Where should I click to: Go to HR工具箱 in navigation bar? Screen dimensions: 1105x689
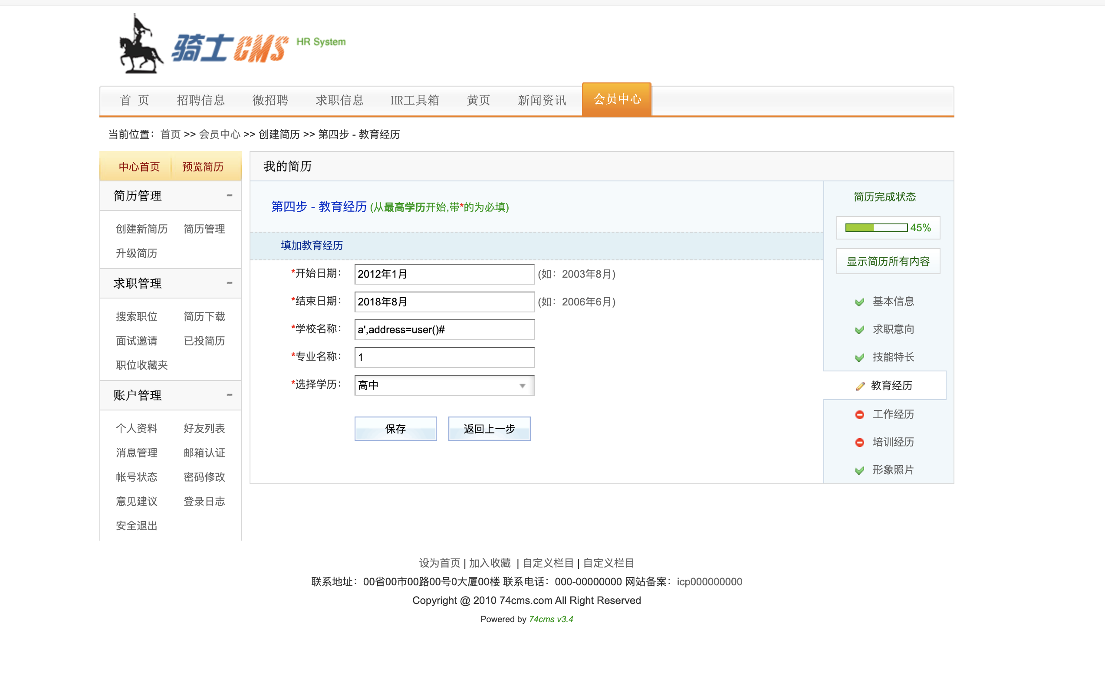tap(414, 100)
